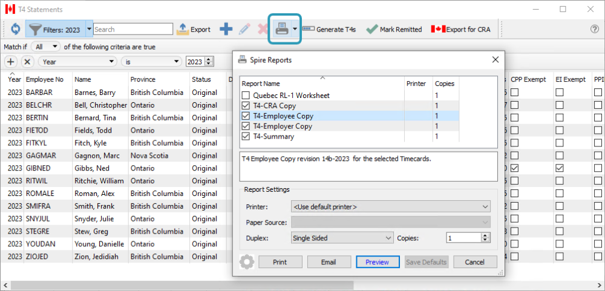The image size is (605, 291).
Task: Toggle EI Exempt for Gibbs, Ned row
Action: [559, 168]
